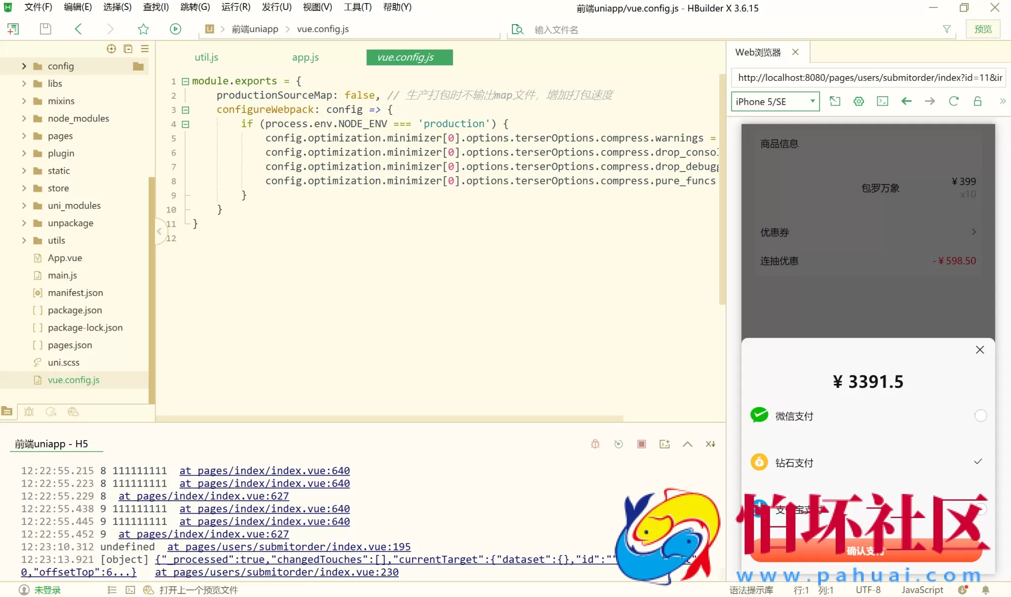Switch to util.js tab
Screen dimensions: 1011x597
[x=206, y=57]
